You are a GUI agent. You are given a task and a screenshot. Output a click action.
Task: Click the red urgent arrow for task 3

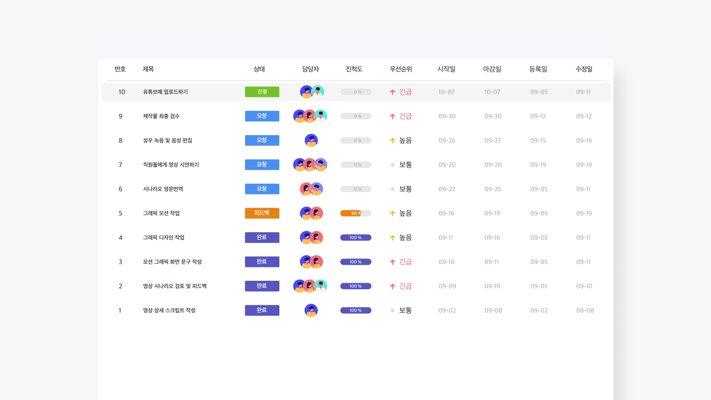tap(393, 262)
